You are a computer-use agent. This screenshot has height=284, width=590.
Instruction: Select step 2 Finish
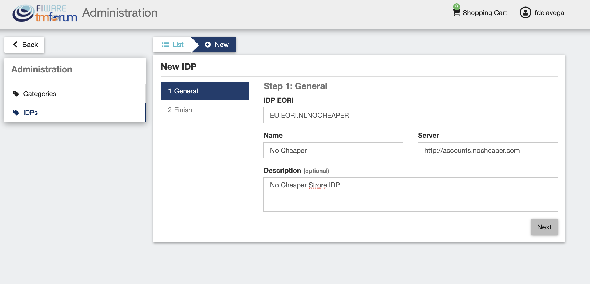point(205,110)
